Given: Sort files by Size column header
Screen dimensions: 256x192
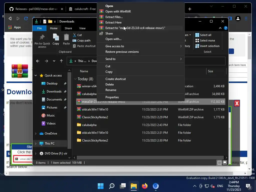Looking at the screenshot, I should coord(210,71).
